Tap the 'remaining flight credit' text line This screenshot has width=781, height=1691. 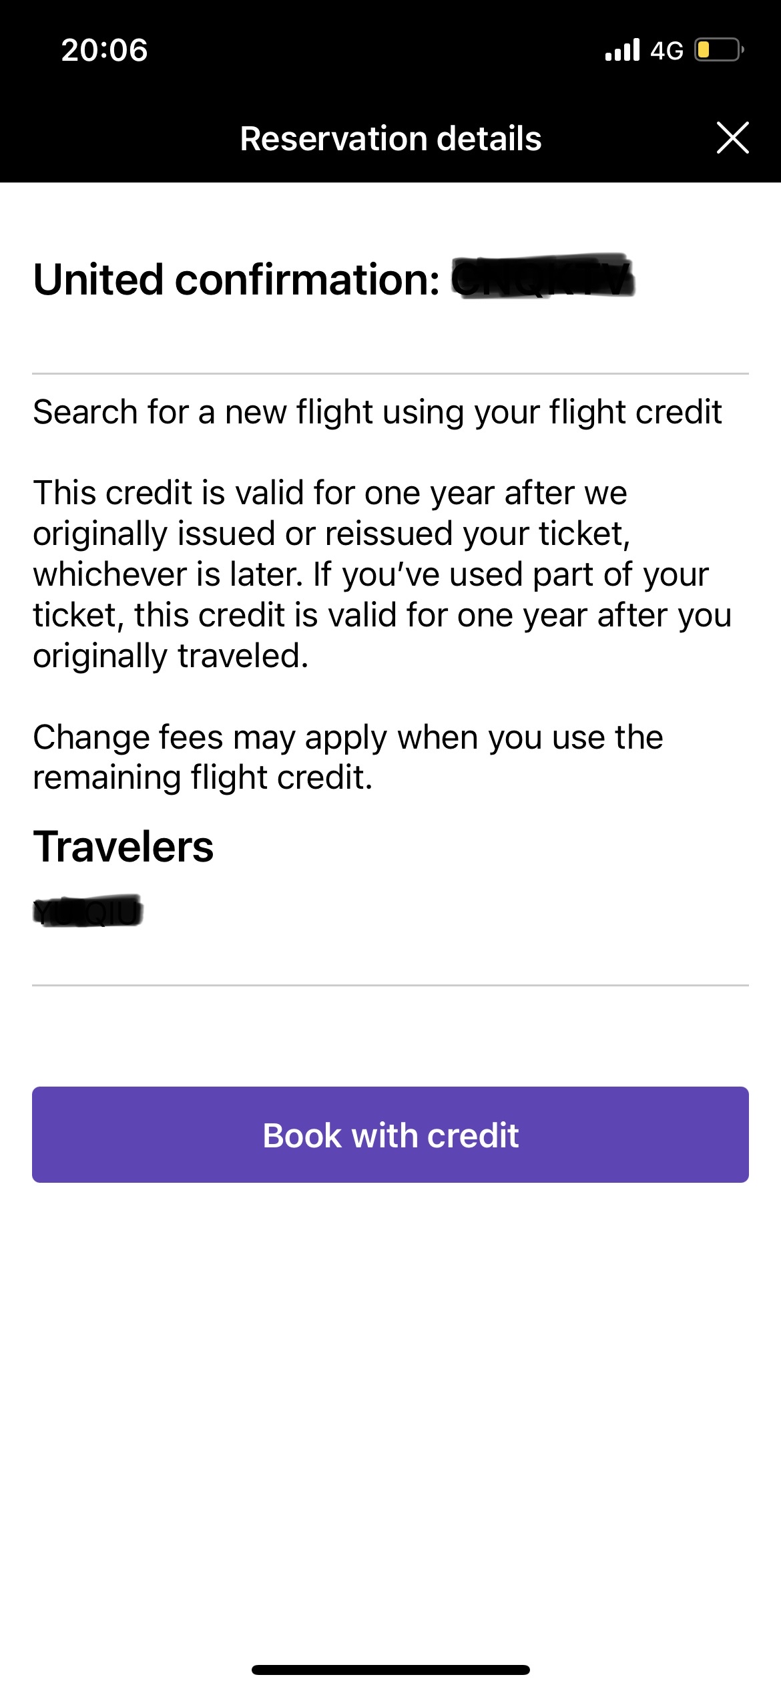(x=203, y=777)
